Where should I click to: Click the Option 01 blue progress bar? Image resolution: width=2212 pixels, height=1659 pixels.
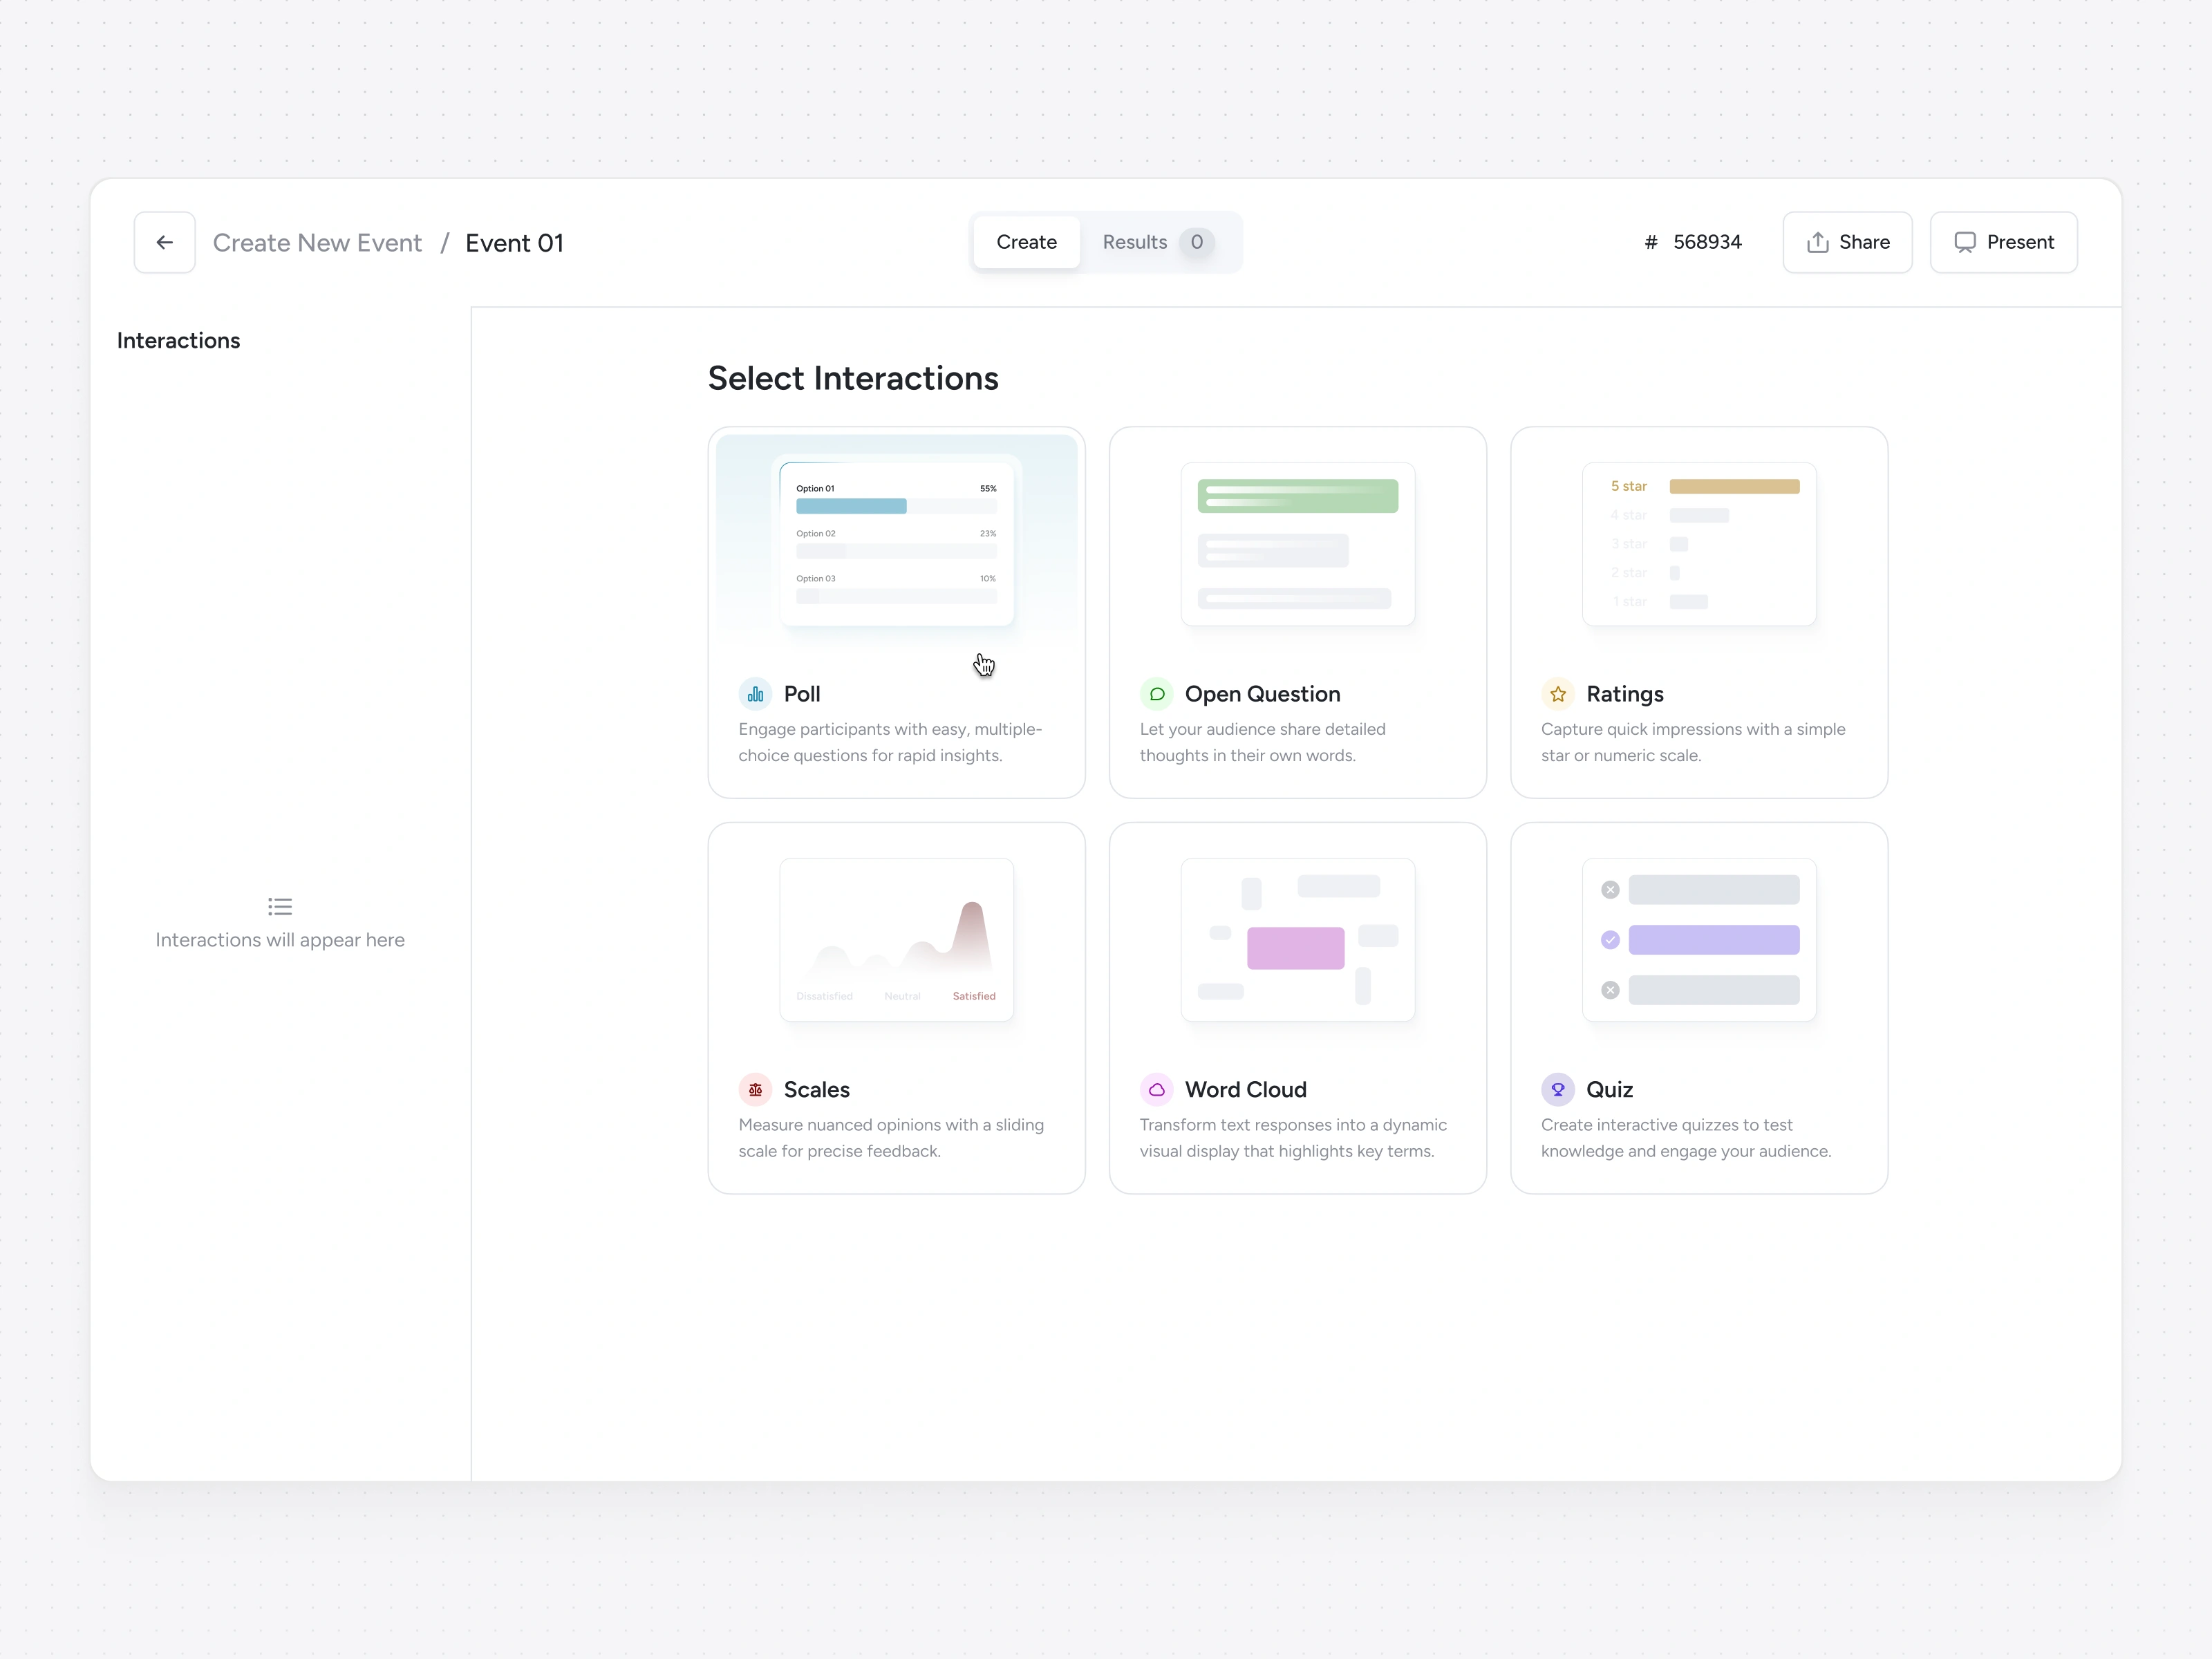pyautogui.click(x=851, y=507)
